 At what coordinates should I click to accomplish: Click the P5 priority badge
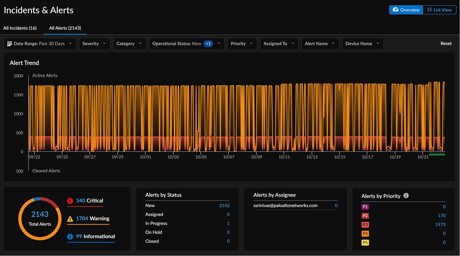365,242
